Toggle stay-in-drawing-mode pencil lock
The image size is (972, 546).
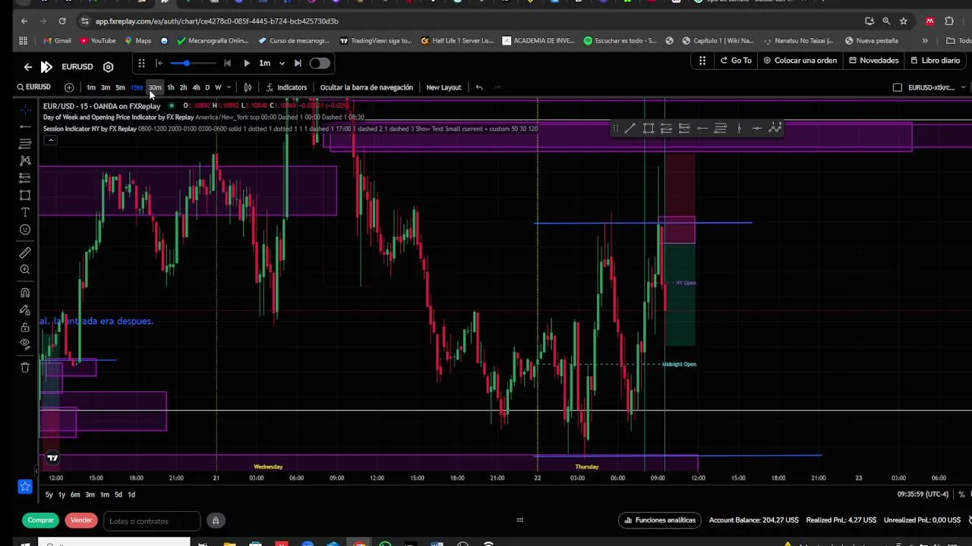point(25,310)
